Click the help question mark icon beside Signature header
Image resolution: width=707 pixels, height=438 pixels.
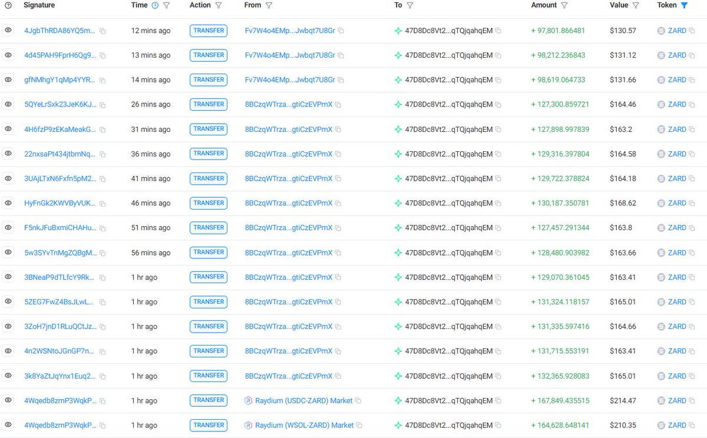(x=8, y=5)
